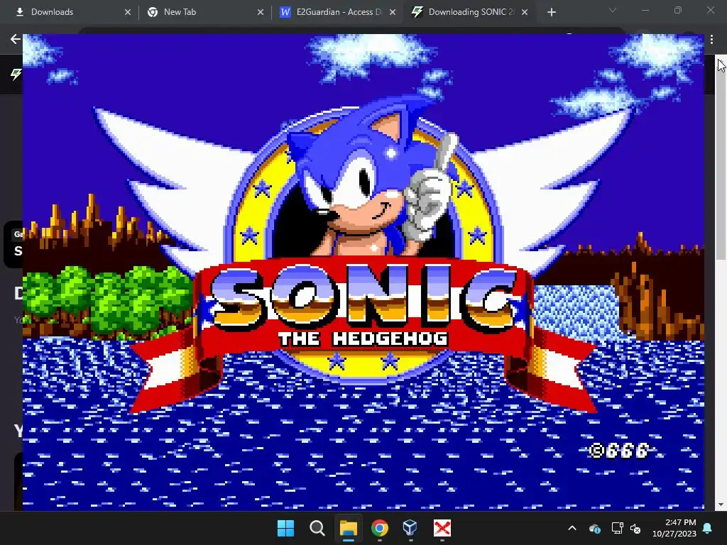
Task: Click the Downloading SONIC tab favicon
Action: click(x=417, y=12)
